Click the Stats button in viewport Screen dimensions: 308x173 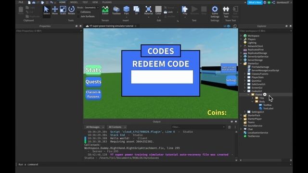(93, 70)
